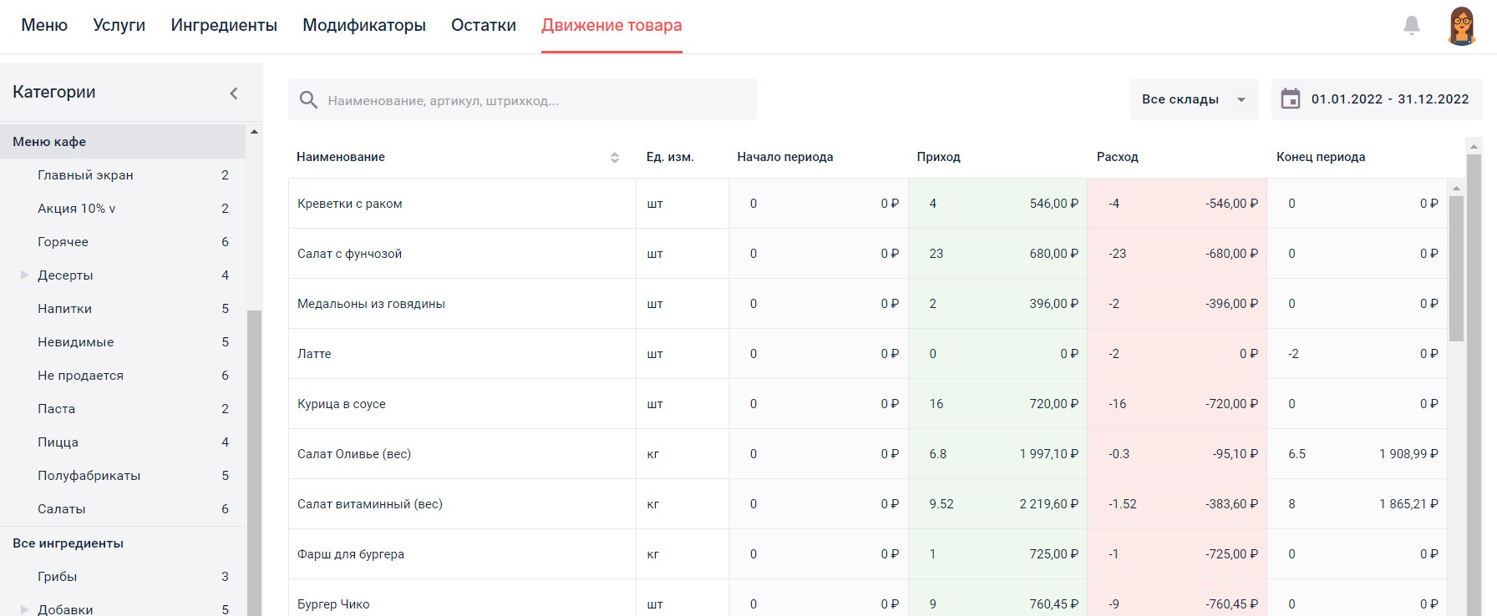Click expense value -383,60 ₽
This screenshot has width=1497, height=616.
coord(1231,504)
